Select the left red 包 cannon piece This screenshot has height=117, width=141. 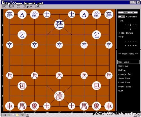tap(22, 86)
